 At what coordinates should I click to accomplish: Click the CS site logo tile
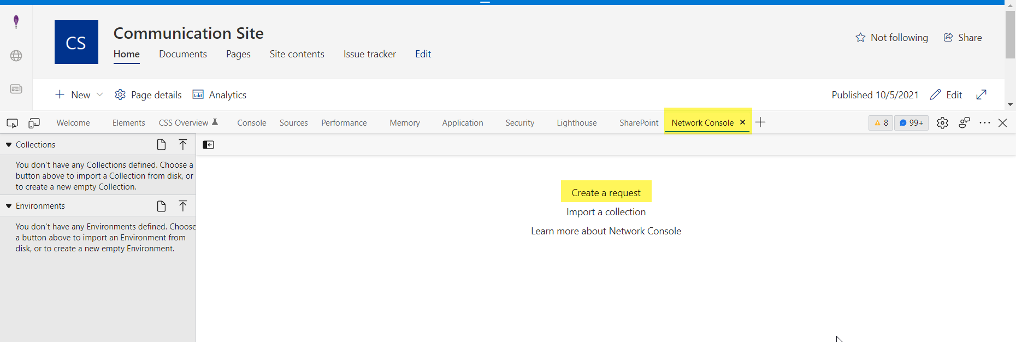point(76,42)
